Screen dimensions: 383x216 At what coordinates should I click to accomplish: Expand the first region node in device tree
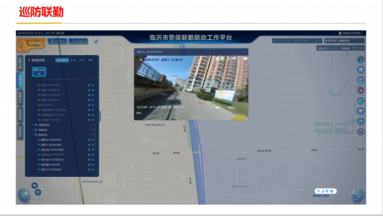click(x=33, y=125)
